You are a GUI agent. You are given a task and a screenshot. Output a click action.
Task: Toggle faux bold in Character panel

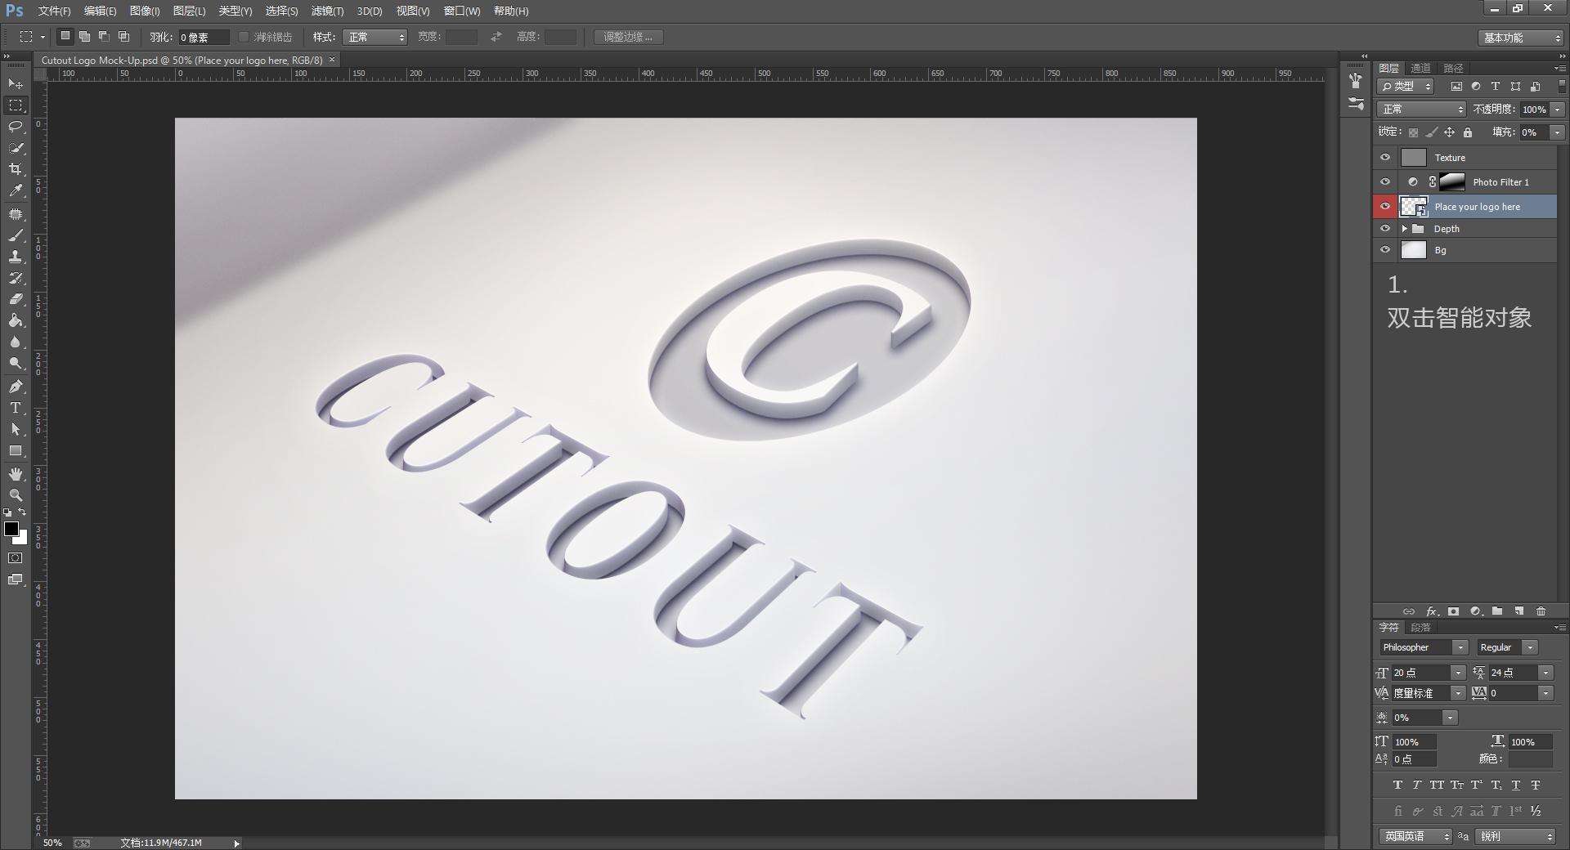point(1397,785)
